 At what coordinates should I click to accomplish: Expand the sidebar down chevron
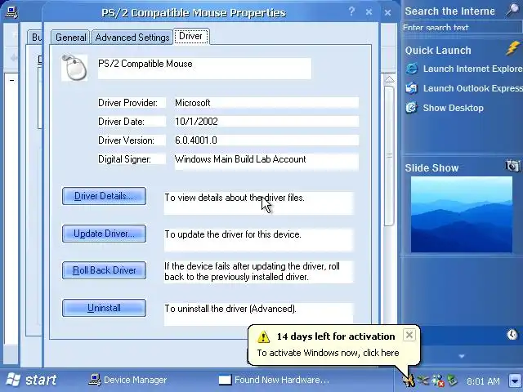(462, 356)
